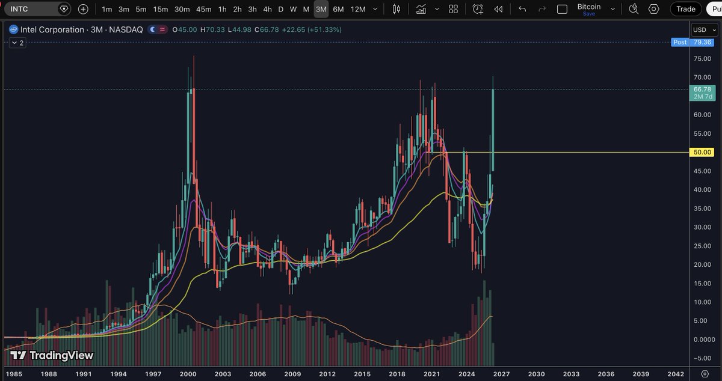Screen dimensions: 722x381
Task: Switch to the 6M timeframe
Action: (x=338, y=9)
